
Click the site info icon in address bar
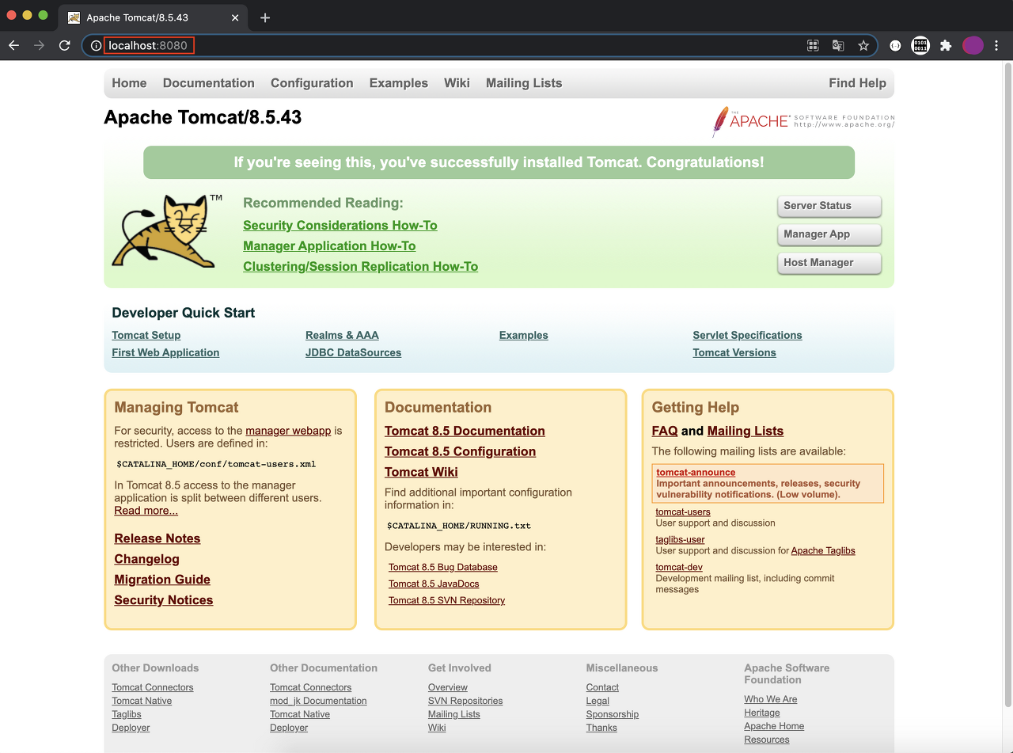coord(96,46)
